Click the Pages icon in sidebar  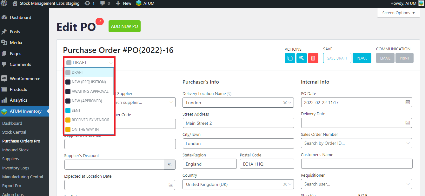tap(4, 54)
